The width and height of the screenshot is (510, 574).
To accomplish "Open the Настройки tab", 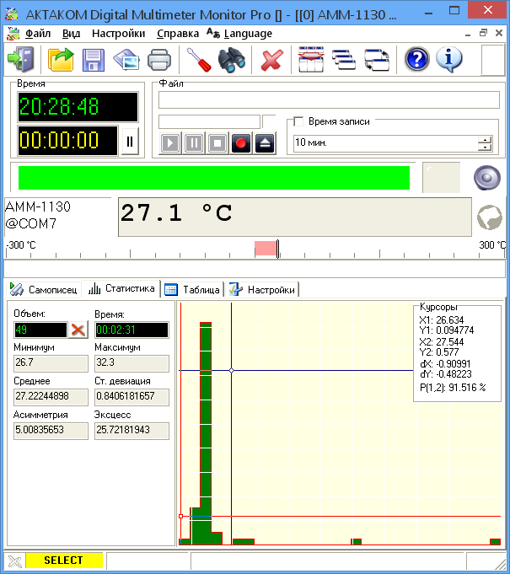I will tap(262, 290).
